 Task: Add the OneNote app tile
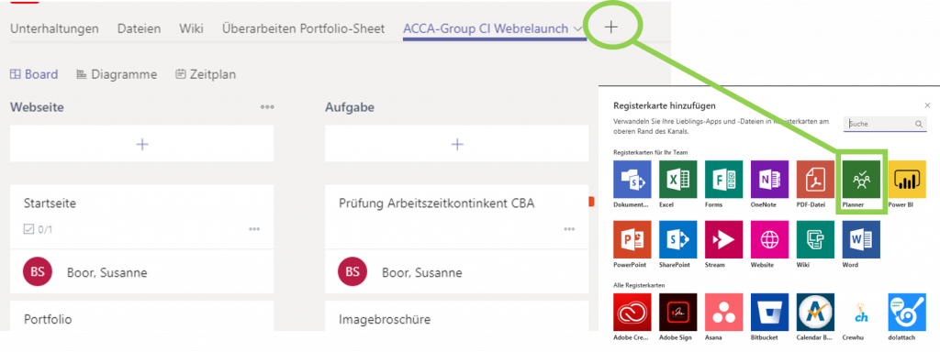pyautogui.click(x=769, y=180)
